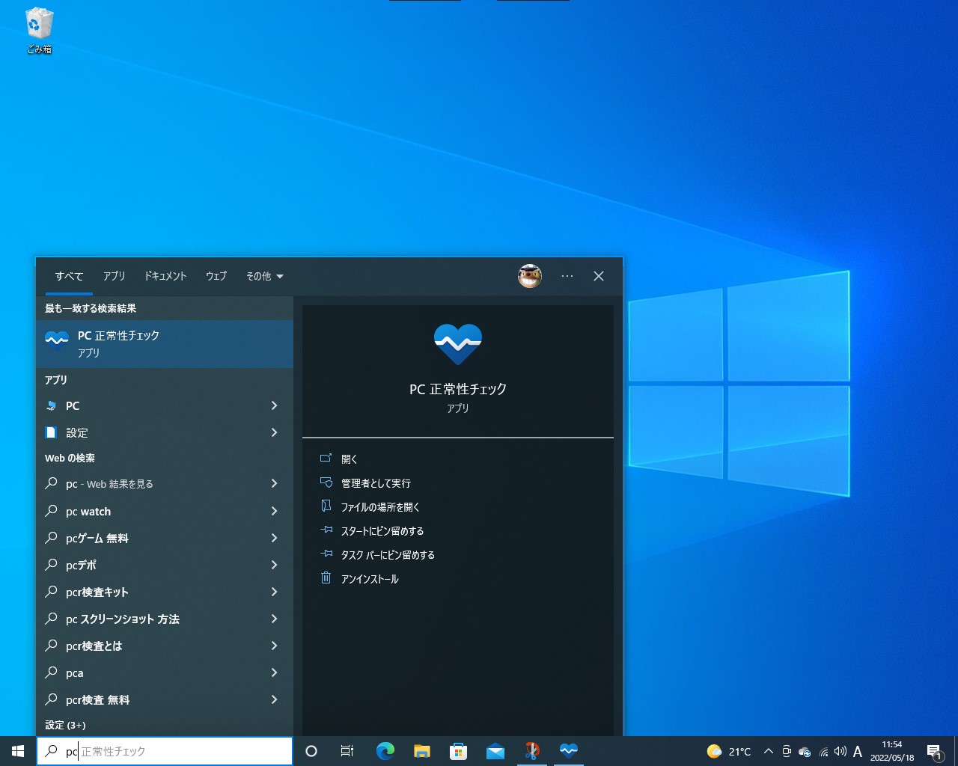Image resolution: width=958 pixels, height=766 pixels.
Task: Click アンインストール for PC 正常性チェック
Action: click(x=370, y=578)
